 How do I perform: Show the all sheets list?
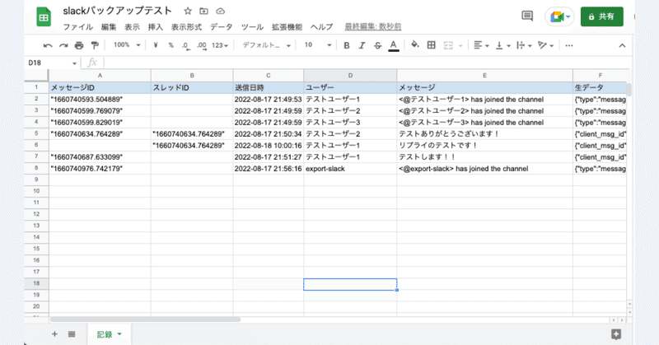(72, 334)
